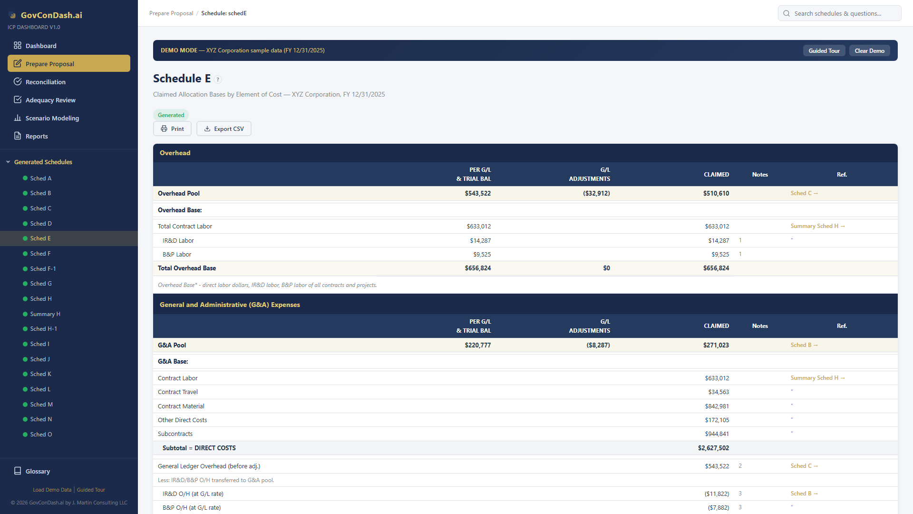Image resolution: width=913 pixels, height=514 pixels.
Task: Navigate back via Prepare Proposal breadcrumb
Action: [x=171, y=13]
